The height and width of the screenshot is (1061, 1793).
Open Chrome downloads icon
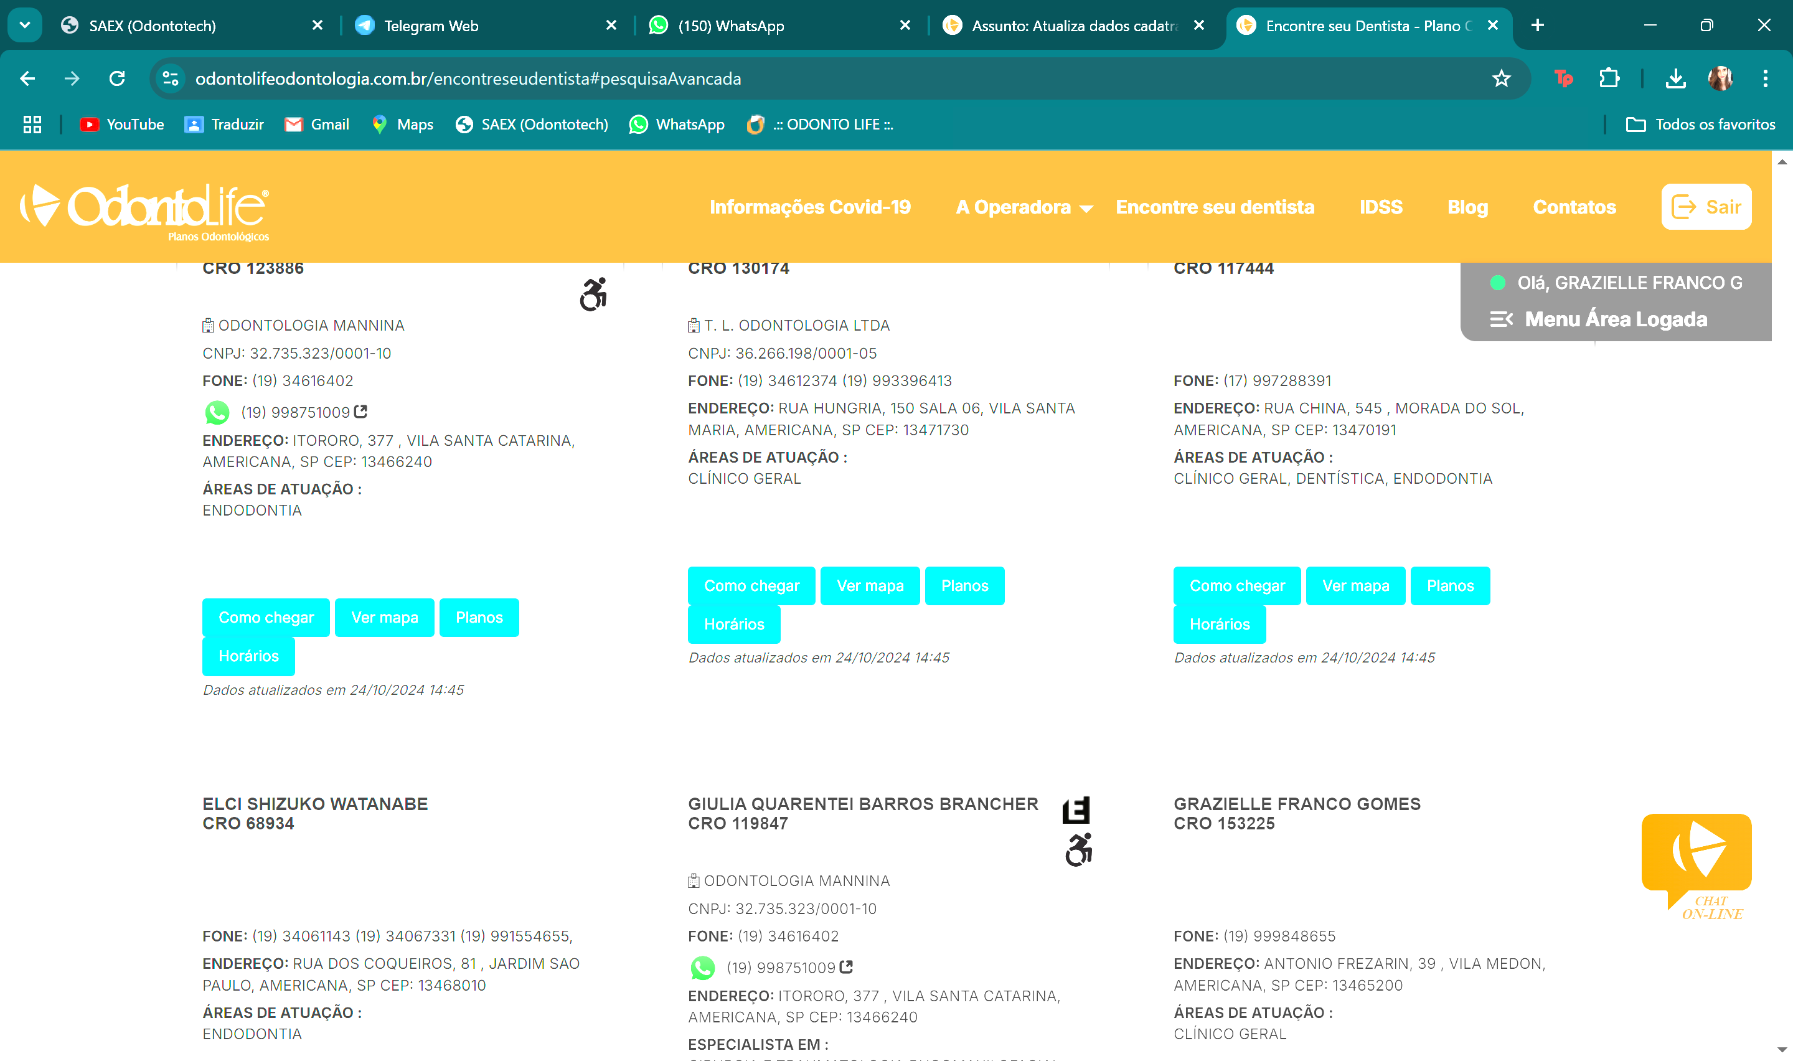pos(1675,78)
